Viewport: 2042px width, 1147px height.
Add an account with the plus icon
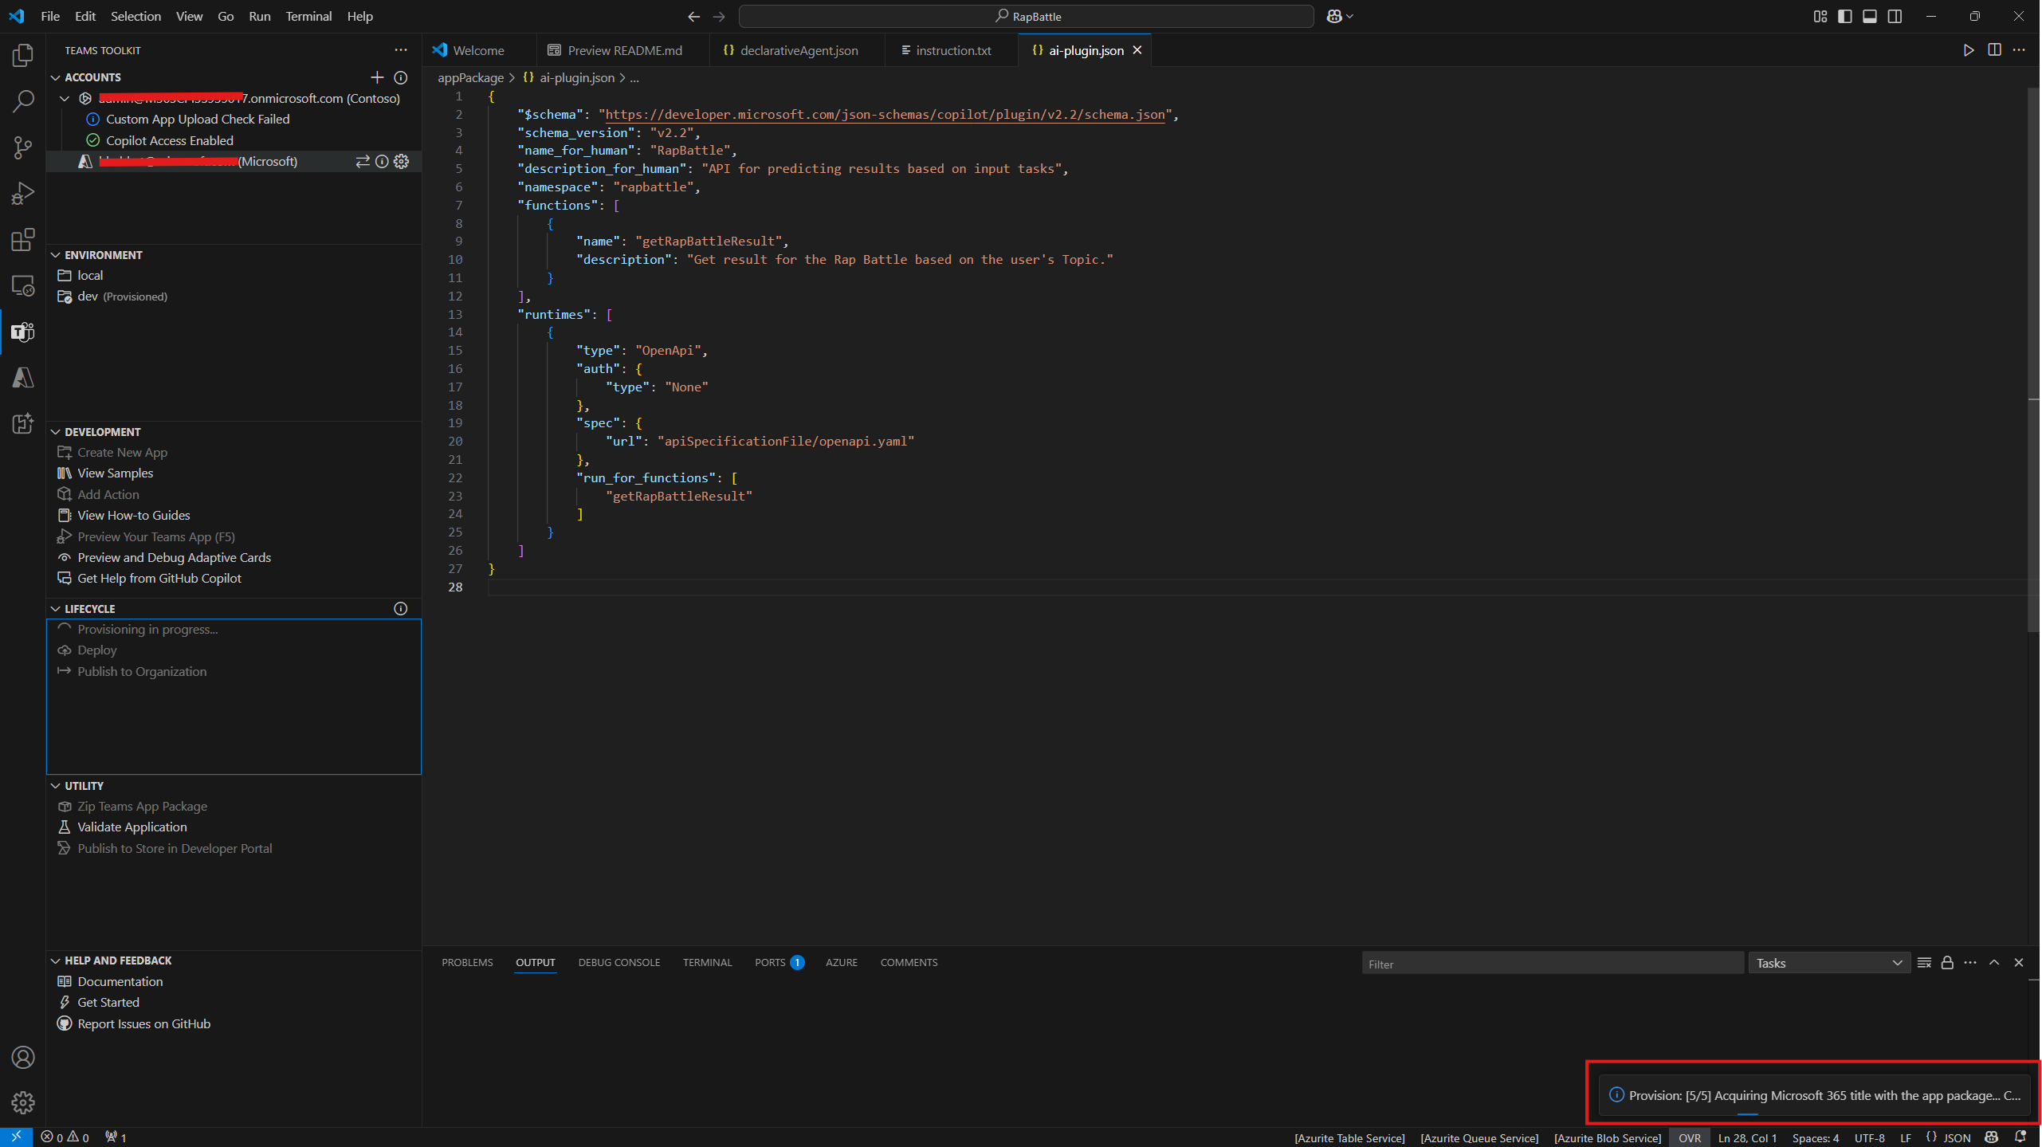[377, 77]
